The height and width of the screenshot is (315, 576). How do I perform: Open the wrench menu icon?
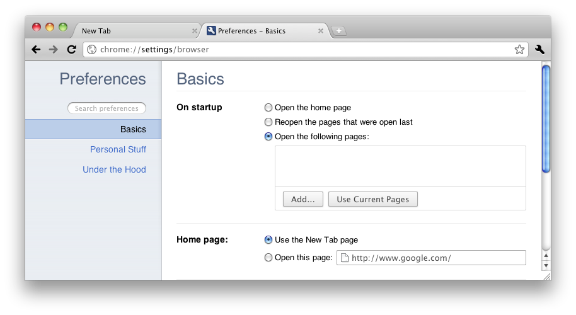[539, 50]
